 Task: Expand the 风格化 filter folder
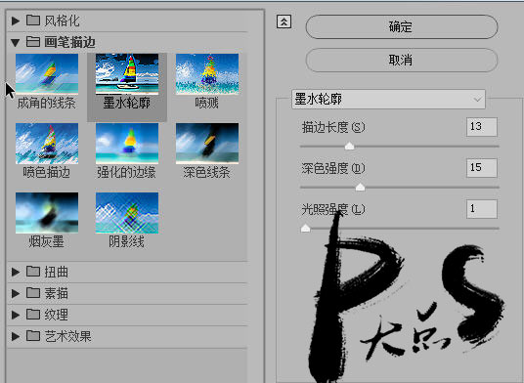(16, 21)
